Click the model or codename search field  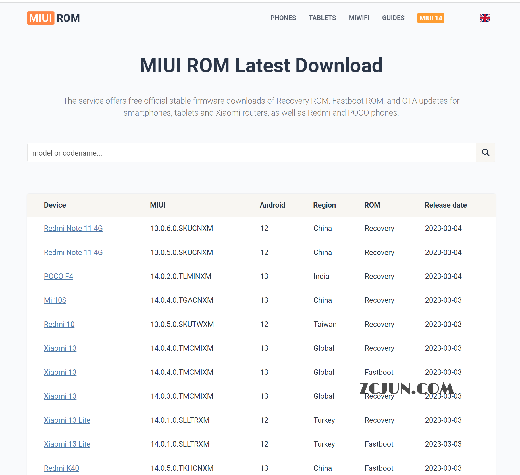point(170,152)
